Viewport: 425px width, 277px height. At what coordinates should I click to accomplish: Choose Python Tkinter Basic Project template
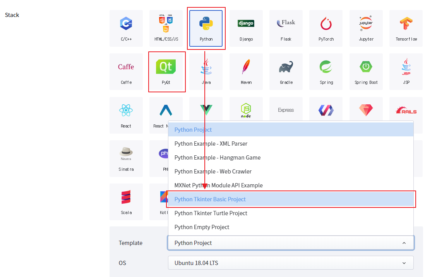click(x=291, y=199)
